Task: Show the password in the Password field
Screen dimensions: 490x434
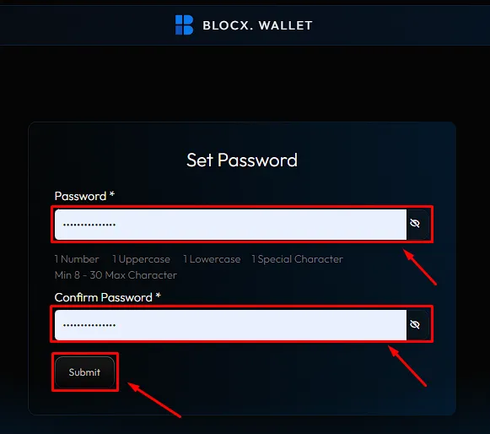Action: click(x=415, y=224)
